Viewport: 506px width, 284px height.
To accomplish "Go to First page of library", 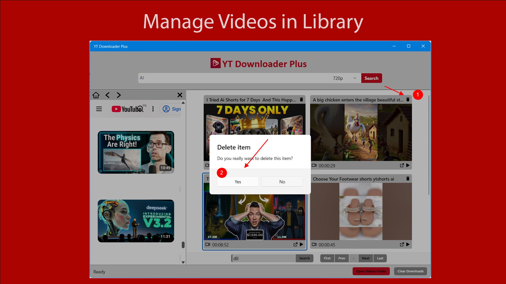I will [327, 258].
